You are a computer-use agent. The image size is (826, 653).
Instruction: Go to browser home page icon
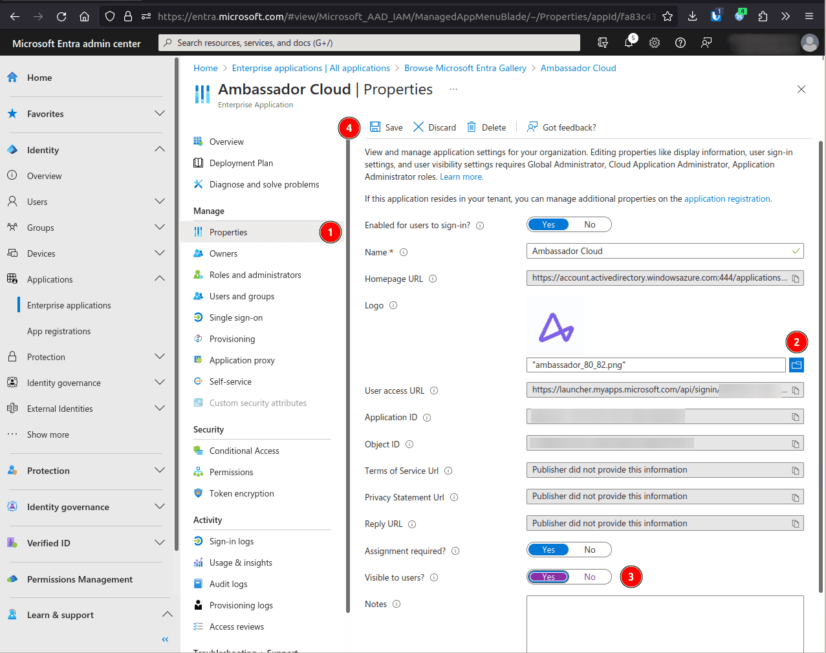click(84, 16)
